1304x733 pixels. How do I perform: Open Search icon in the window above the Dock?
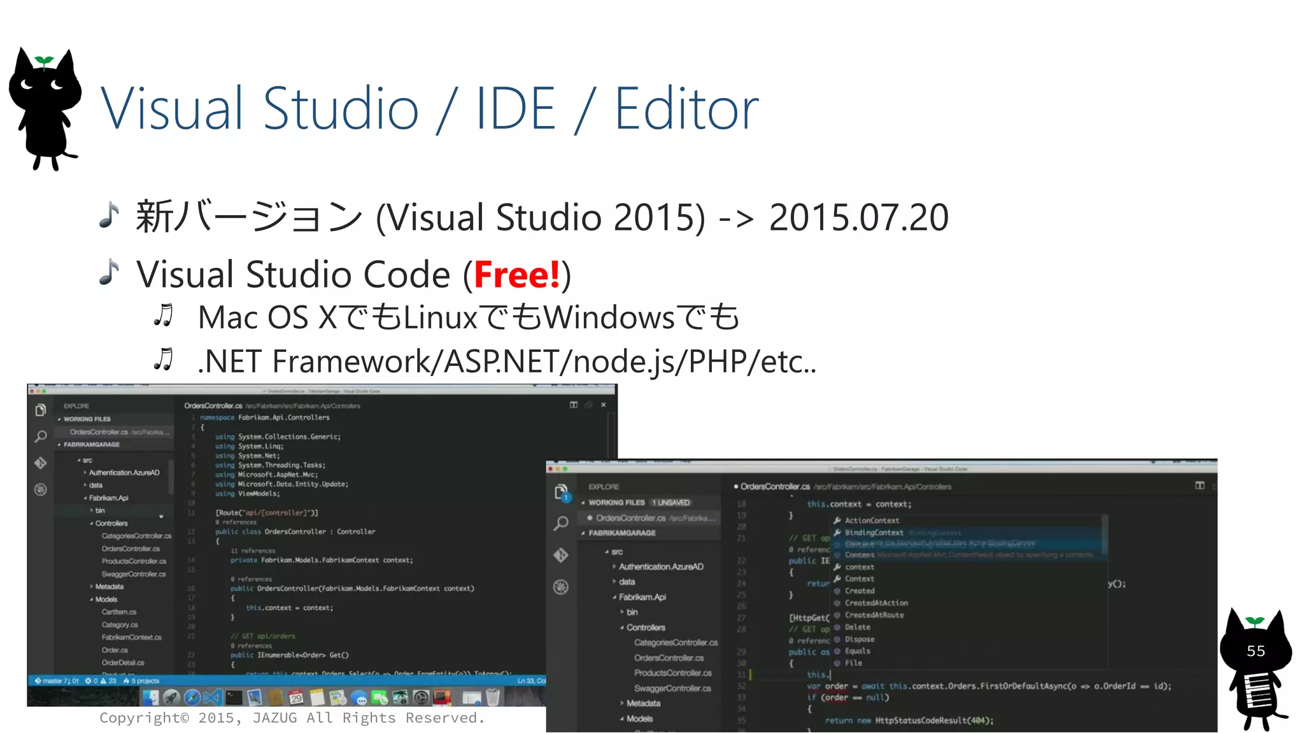coord(41,436)
